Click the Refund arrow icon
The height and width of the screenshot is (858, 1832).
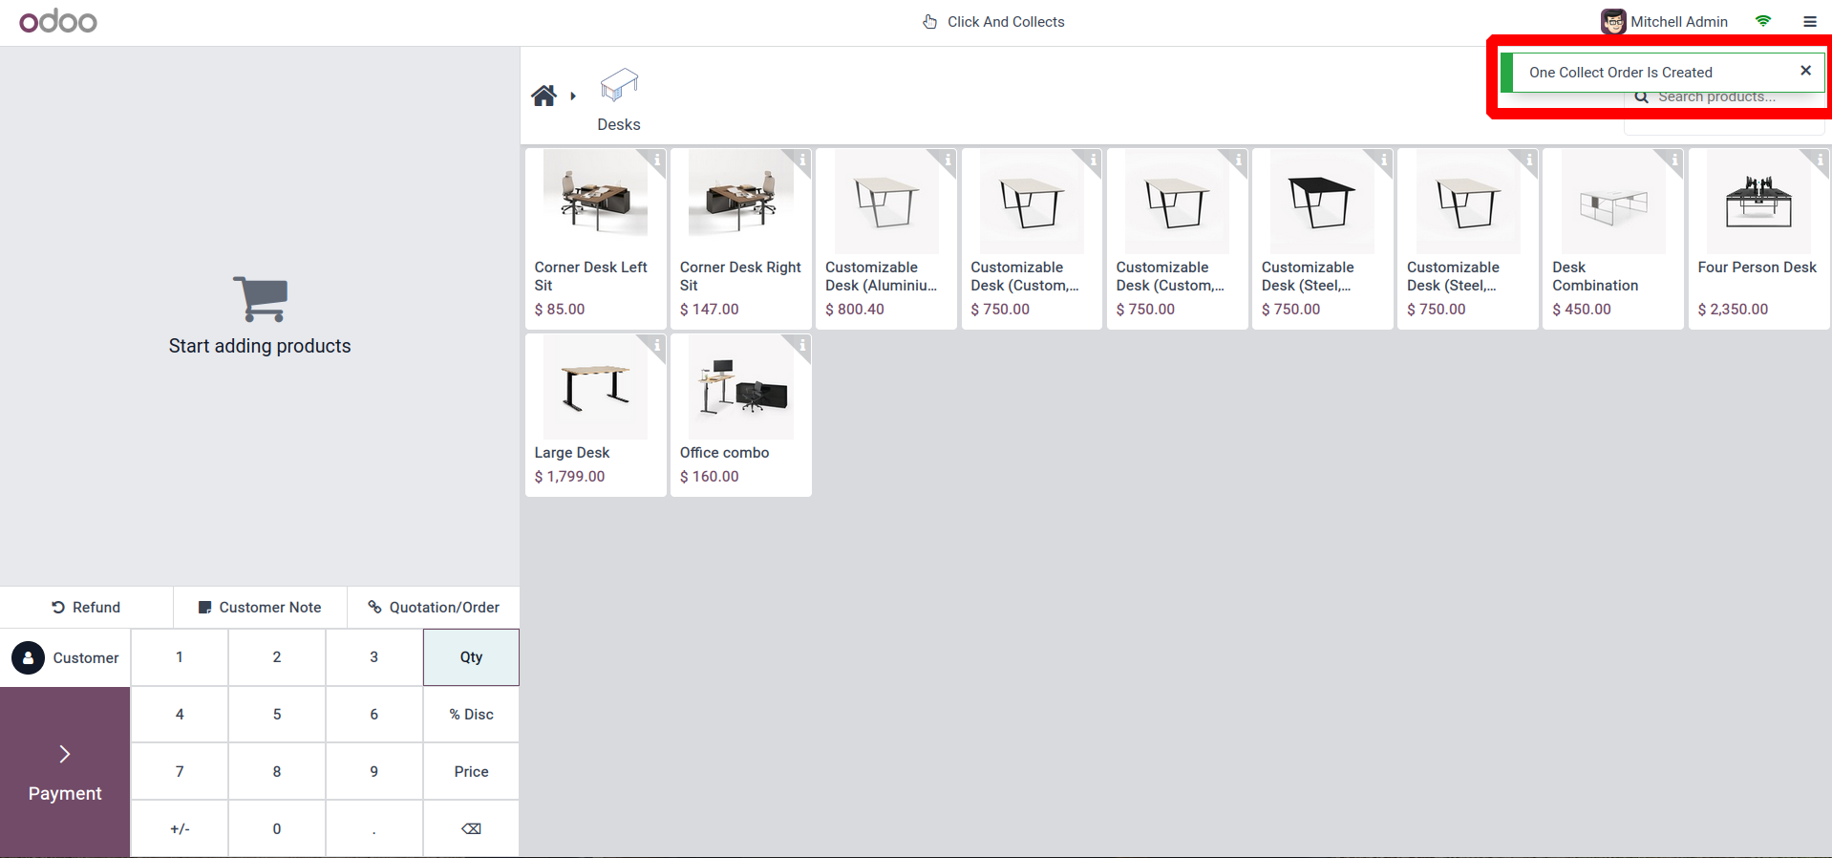(58, 608)
